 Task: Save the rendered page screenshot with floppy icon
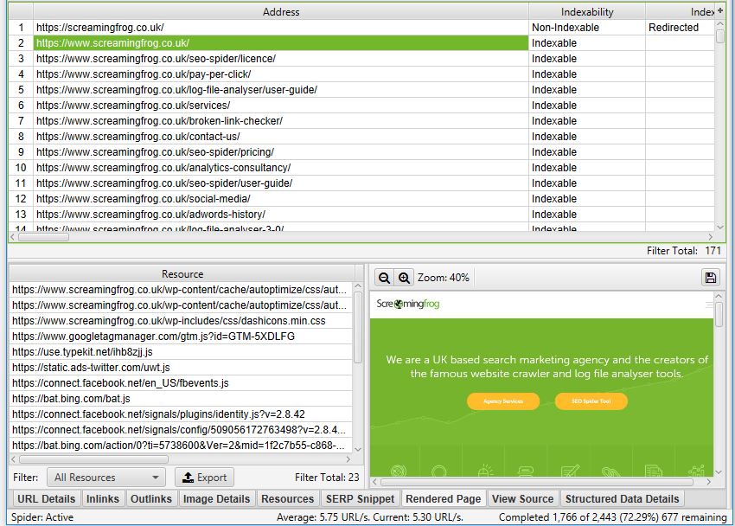click(x=711, y=278)
